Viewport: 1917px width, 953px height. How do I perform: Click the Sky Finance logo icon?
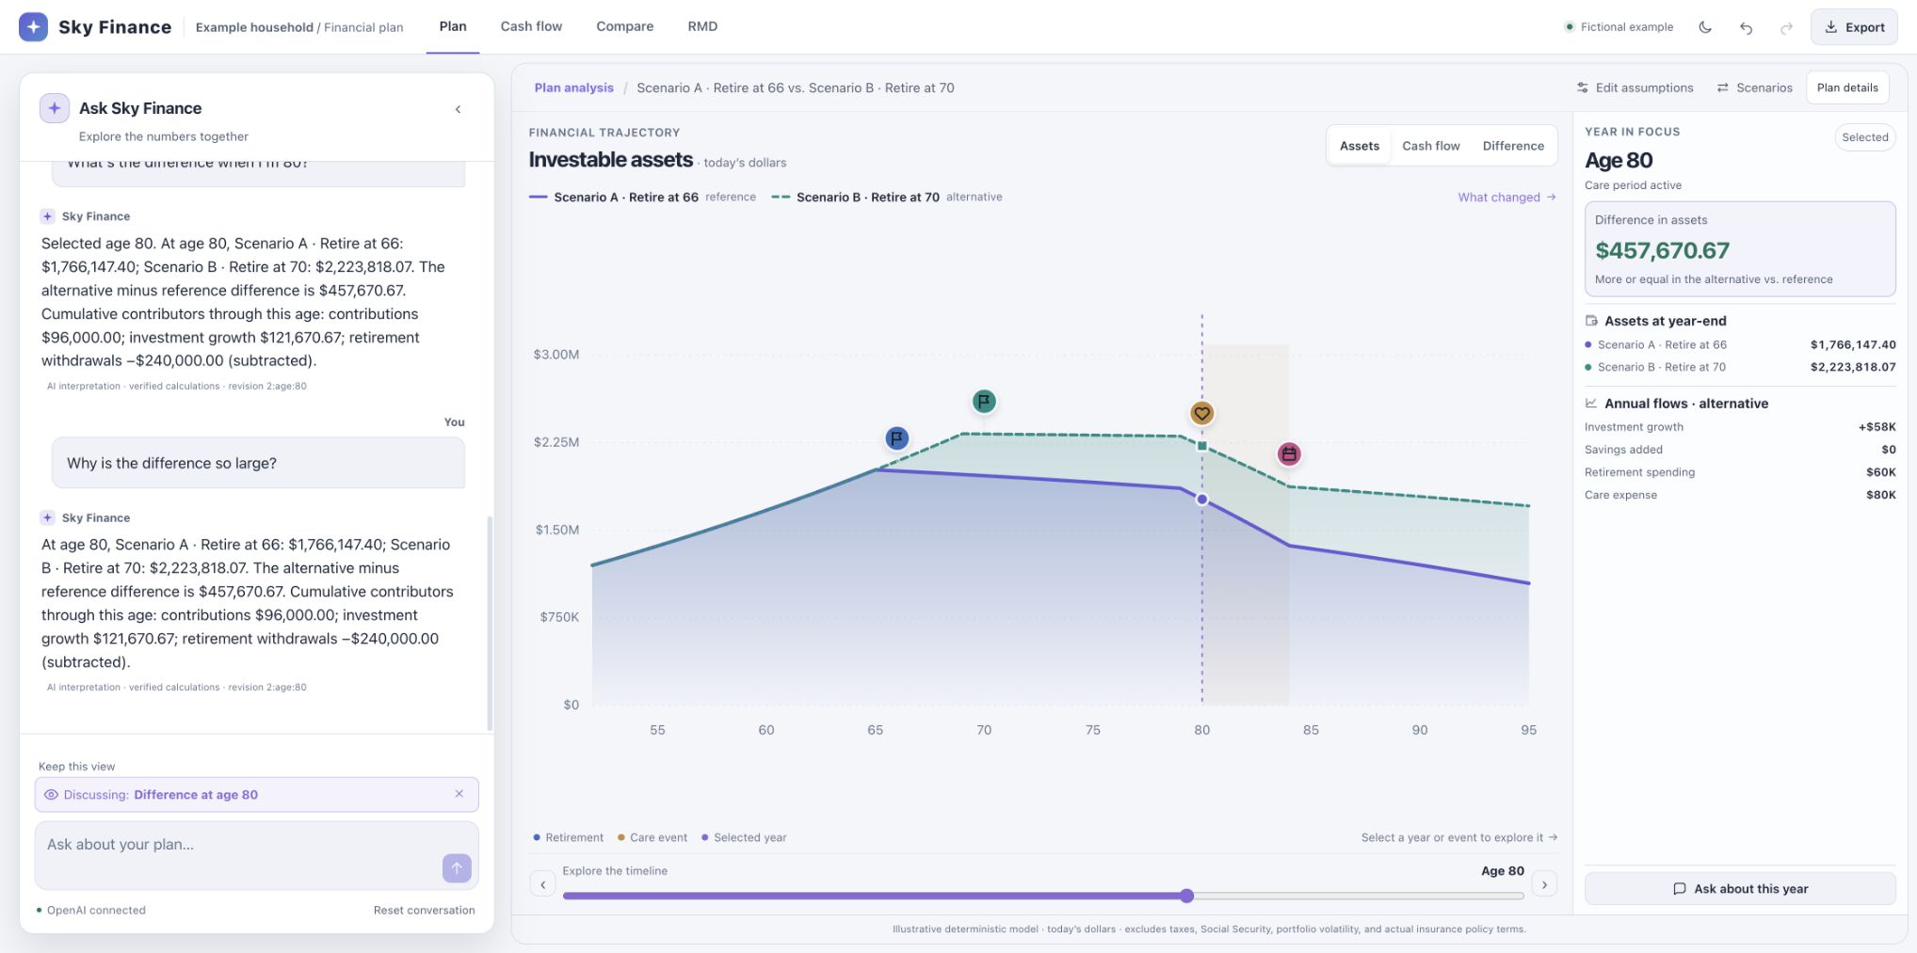(34, 26)
